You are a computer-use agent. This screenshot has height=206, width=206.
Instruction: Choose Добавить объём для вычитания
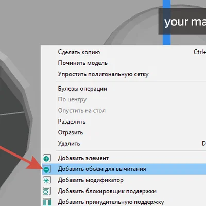pyautogui.click(x=124, y=169)
